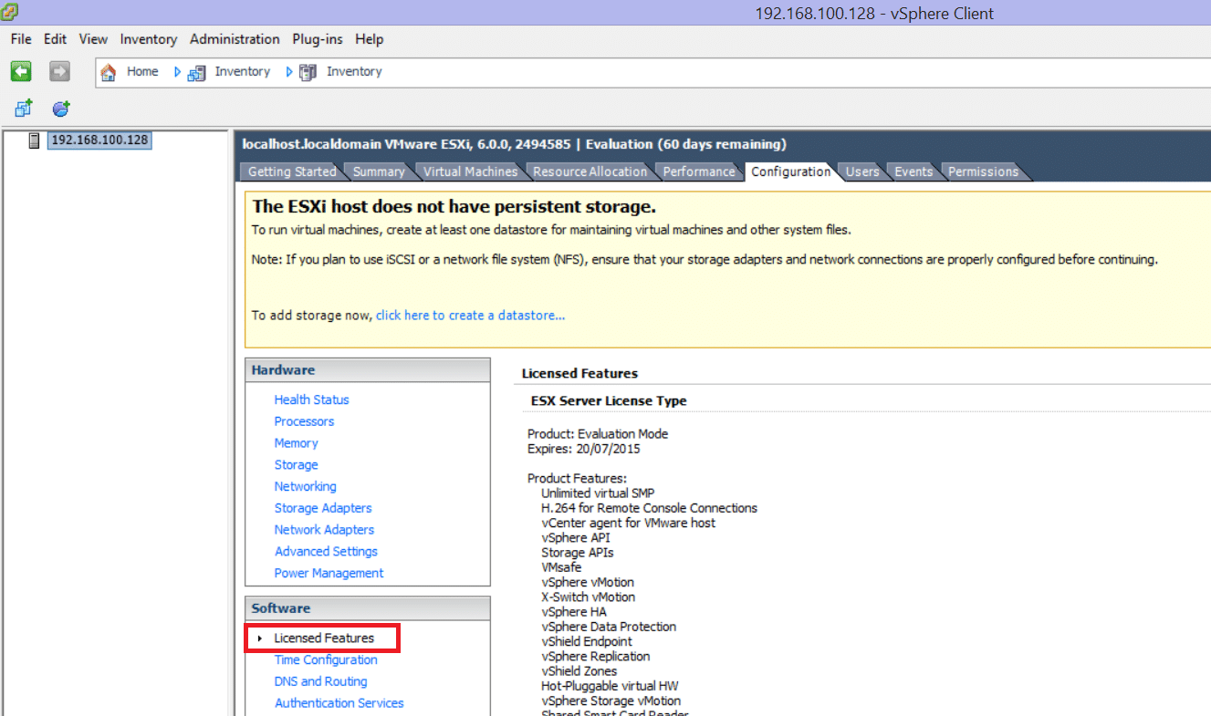Open the DNS and Routing link
The width and height of the screenshot is (1211, 716).
(x=320, y=681)
